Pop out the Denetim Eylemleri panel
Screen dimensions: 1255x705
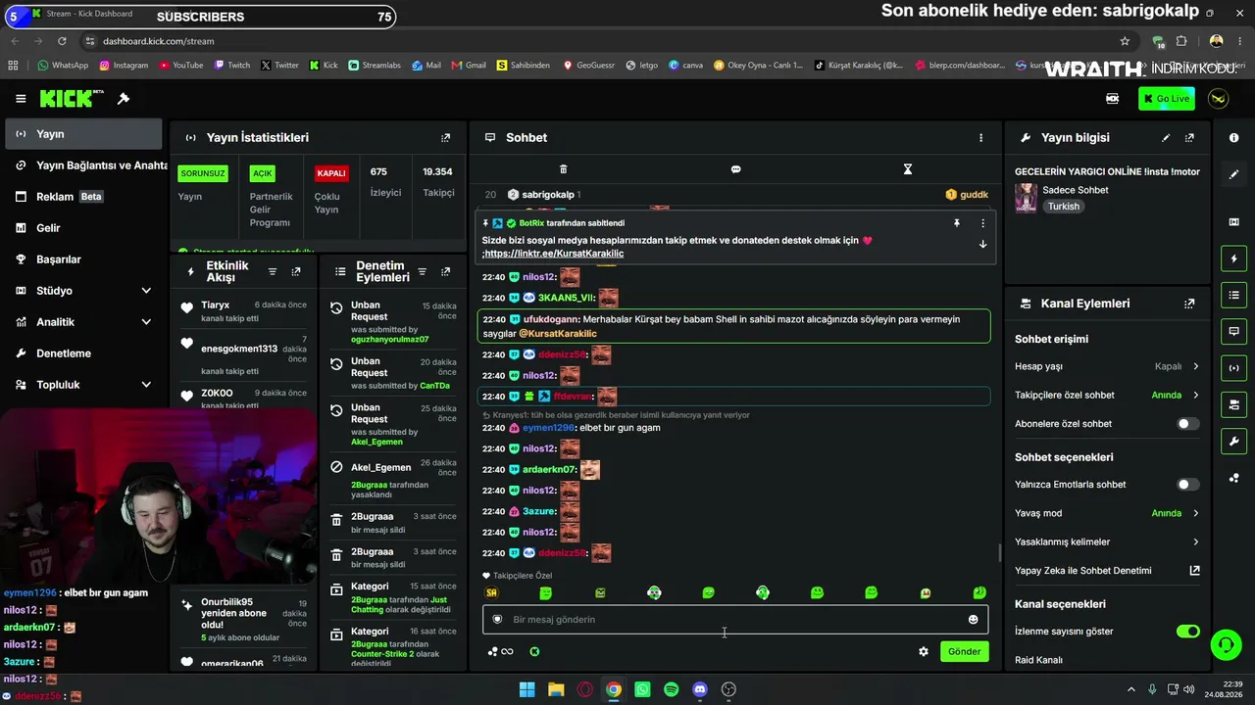(445, 271)
